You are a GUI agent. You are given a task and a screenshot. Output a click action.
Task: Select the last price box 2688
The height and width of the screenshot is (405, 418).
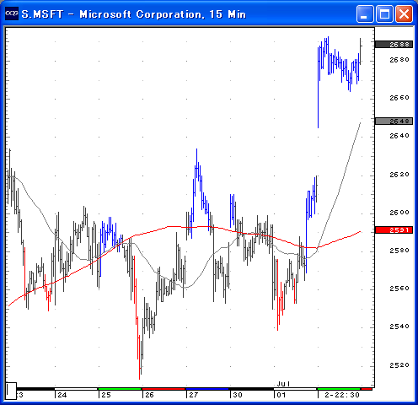pyautogui.click(x=394, y=44)
